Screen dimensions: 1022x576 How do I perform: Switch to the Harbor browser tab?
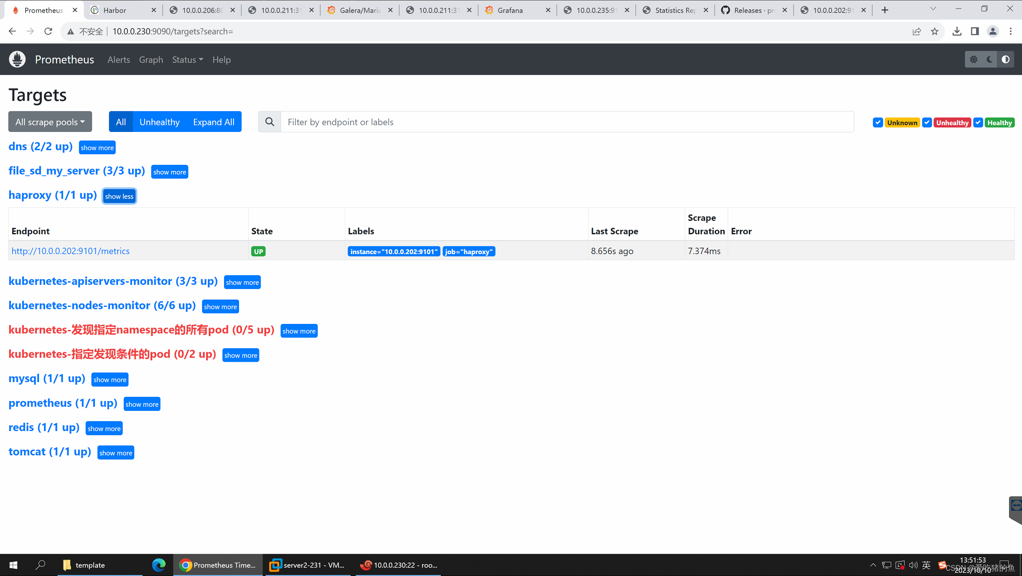coord(123,10)
